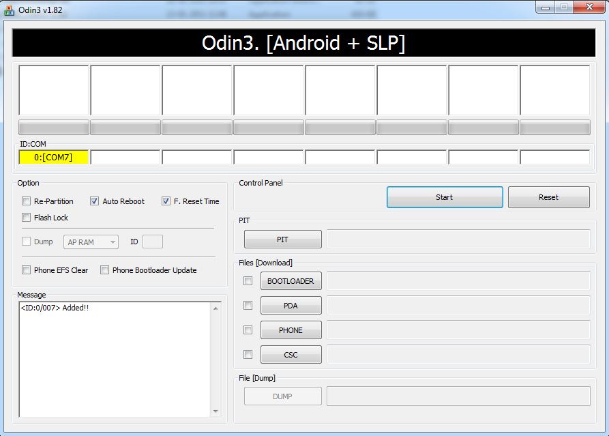Click the PIT file button
609x436 pixels.
[282, 239]
